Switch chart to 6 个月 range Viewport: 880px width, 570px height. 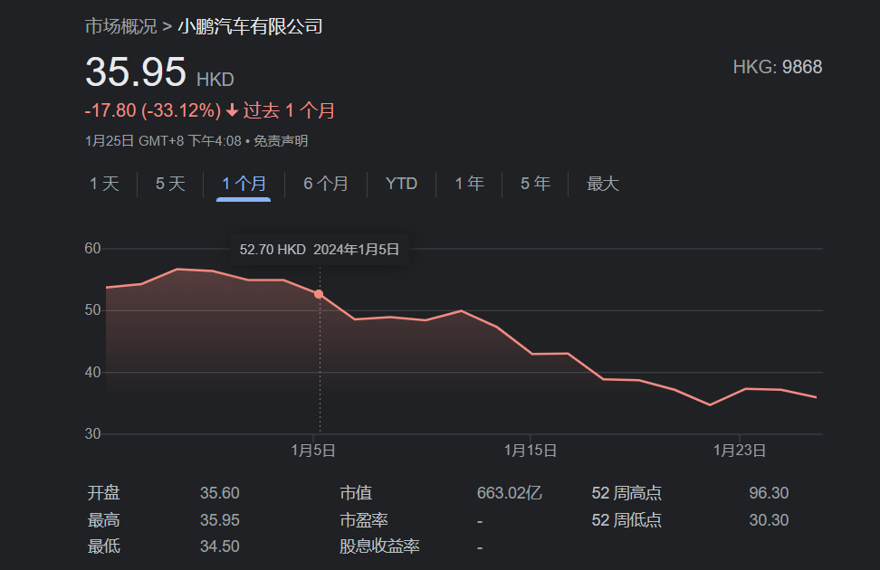tap(326, 184)
